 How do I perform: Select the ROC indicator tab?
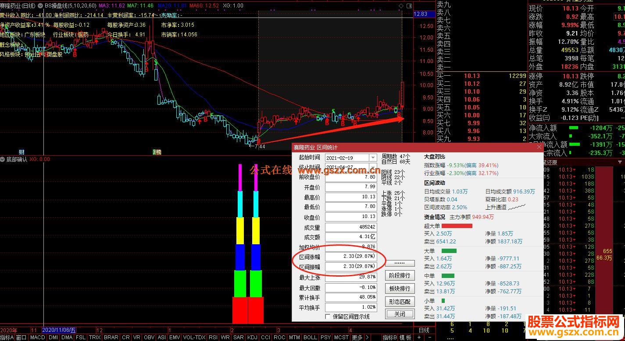pos(279,337)
